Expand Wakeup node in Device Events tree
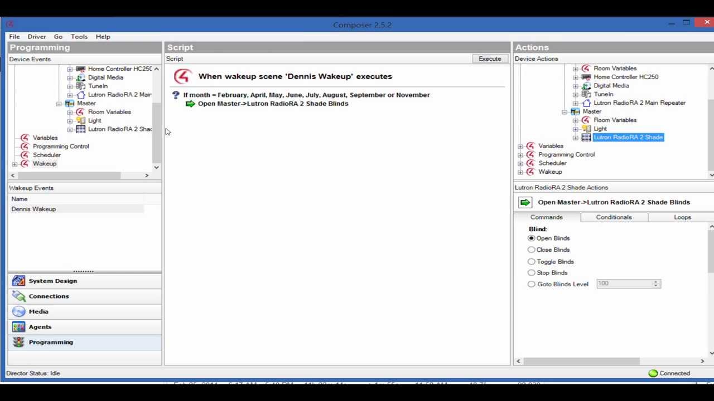 pos(15,164)
